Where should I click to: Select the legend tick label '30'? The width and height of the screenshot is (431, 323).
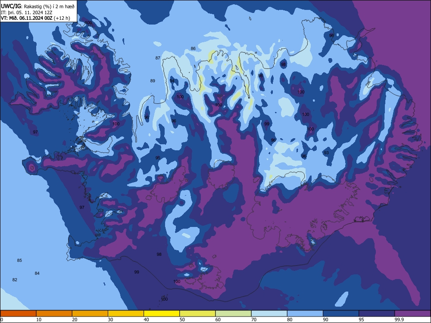pos(110,320)
